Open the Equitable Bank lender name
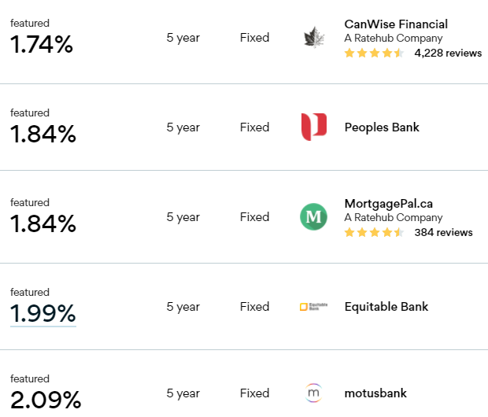488x417 pixels. [x=386, y=307]
